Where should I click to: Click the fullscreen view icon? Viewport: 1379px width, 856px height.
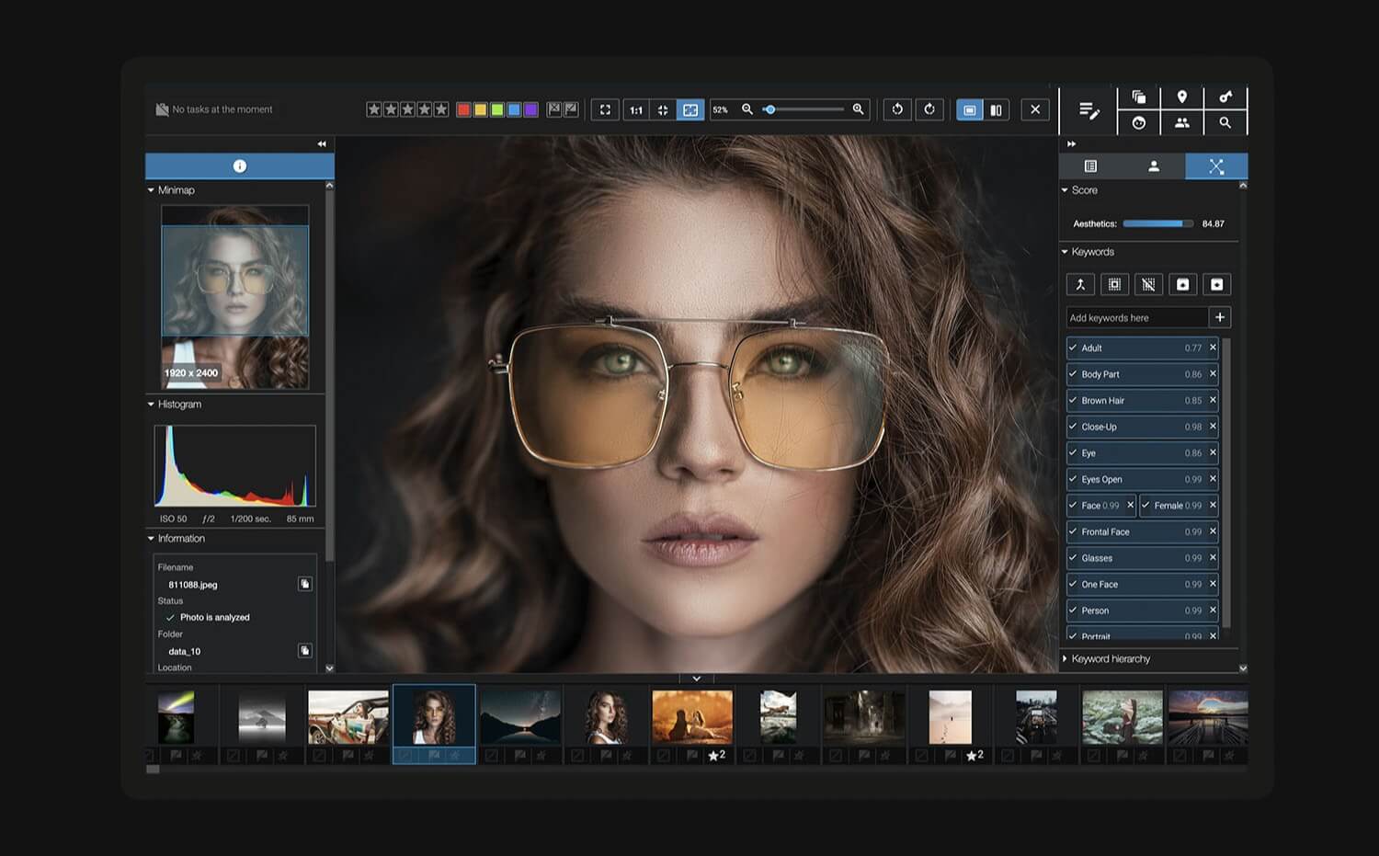(605, 109)
